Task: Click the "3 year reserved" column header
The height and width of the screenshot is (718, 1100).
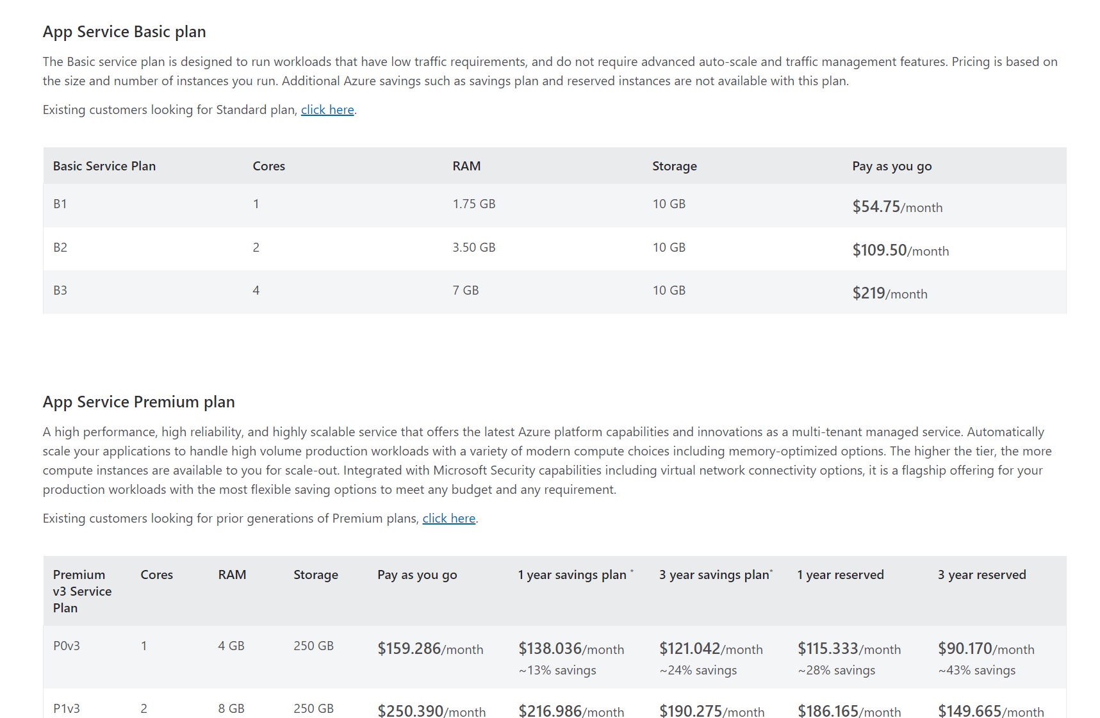Action: [981, 575]
